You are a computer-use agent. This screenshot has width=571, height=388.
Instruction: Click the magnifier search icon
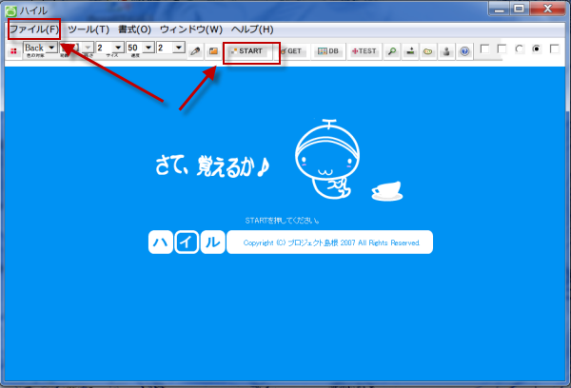click(392, 50)
